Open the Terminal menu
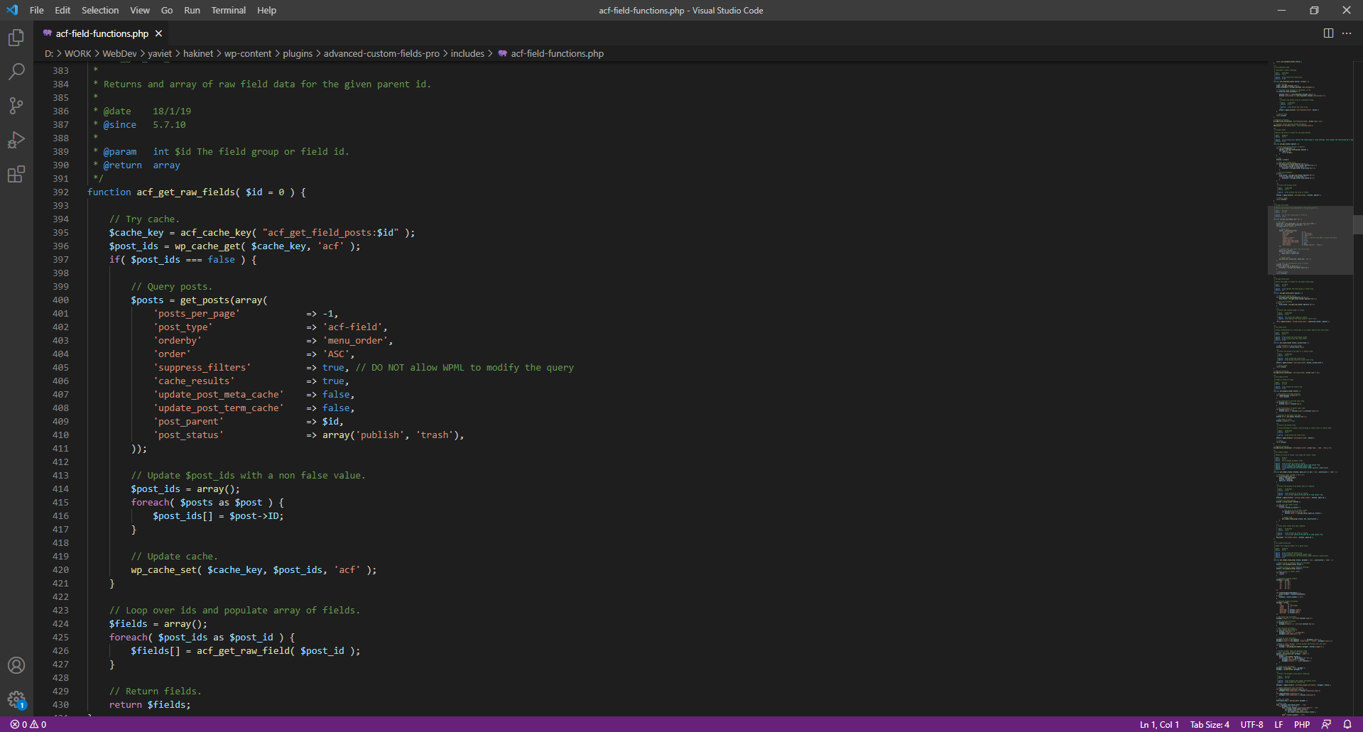The width and height of the screenshot is (1363, 732). click(228, 10)
